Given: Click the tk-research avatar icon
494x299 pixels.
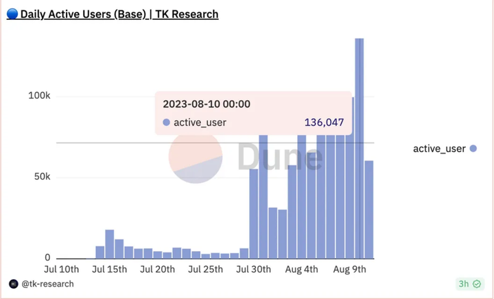Looking at the screenshot, I should coord(14,284).
